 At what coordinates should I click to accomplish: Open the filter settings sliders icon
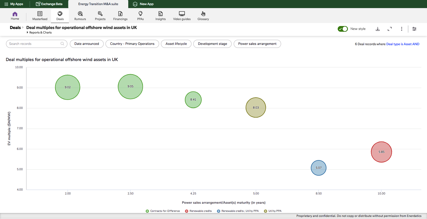tap(414, 29)
